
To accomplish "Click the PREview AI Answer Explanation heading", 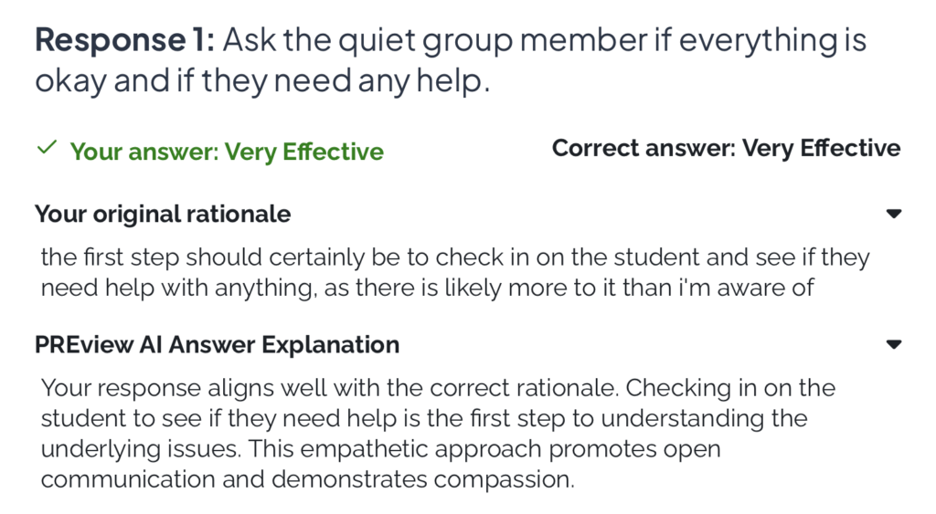I will coord(217,345).
